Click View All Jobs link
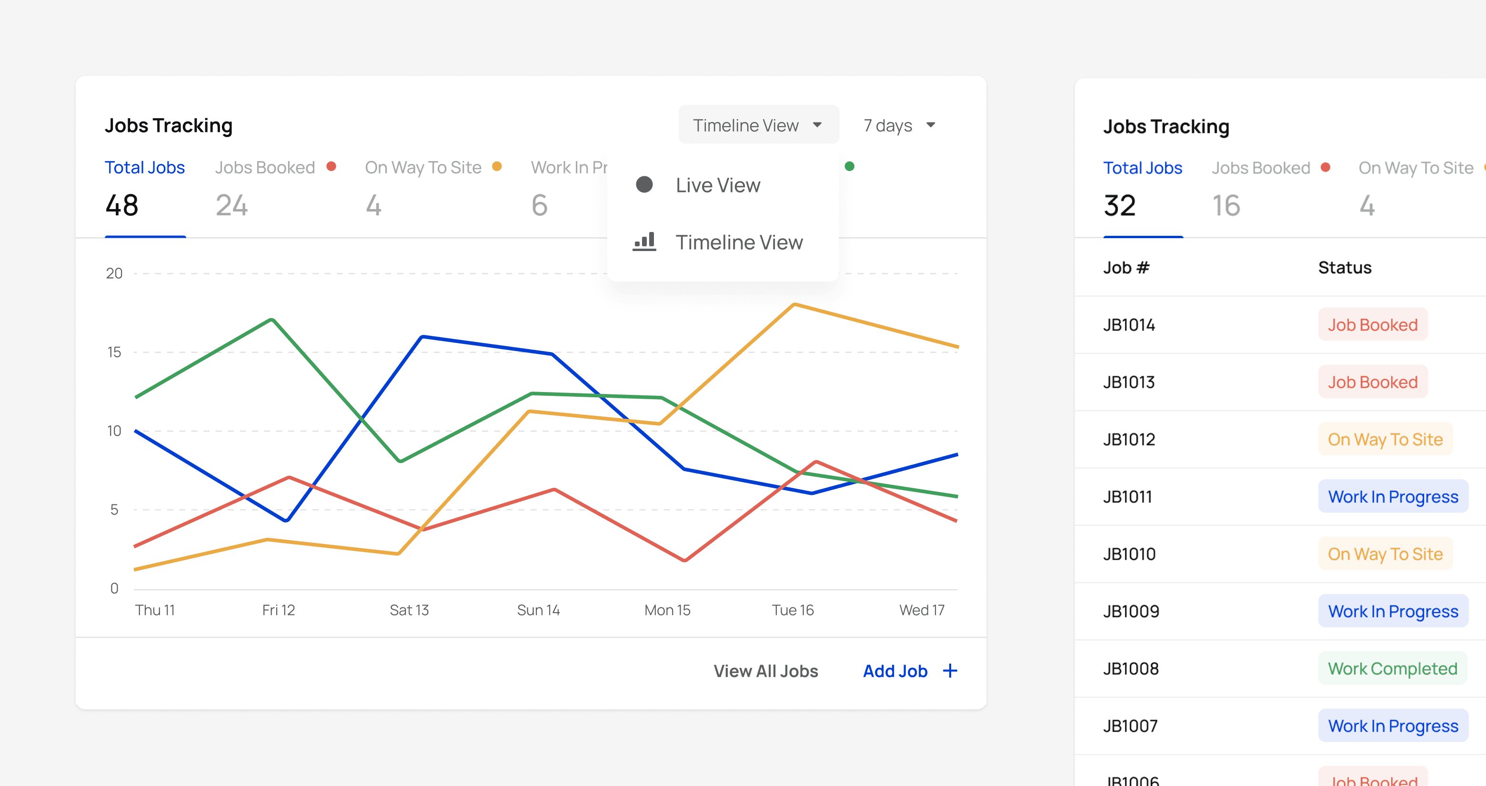Screen dimensions: 1486x786 tap(765, 671)
